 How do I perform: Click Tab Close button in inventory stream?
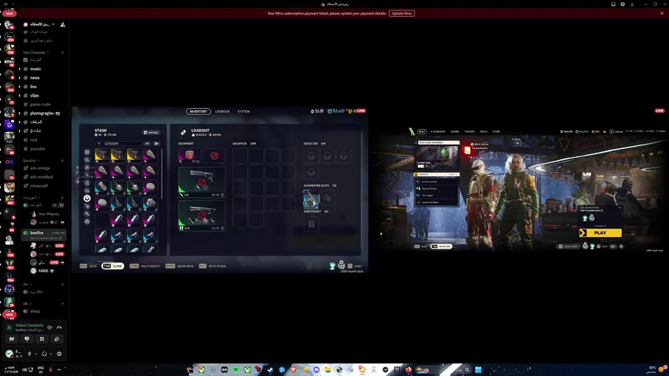point(112,266)
